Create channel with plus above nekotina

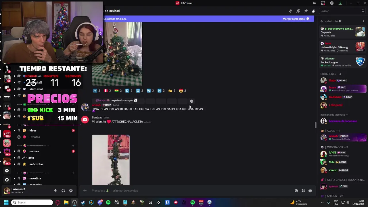pyautogui.click(x=73, y=173)
